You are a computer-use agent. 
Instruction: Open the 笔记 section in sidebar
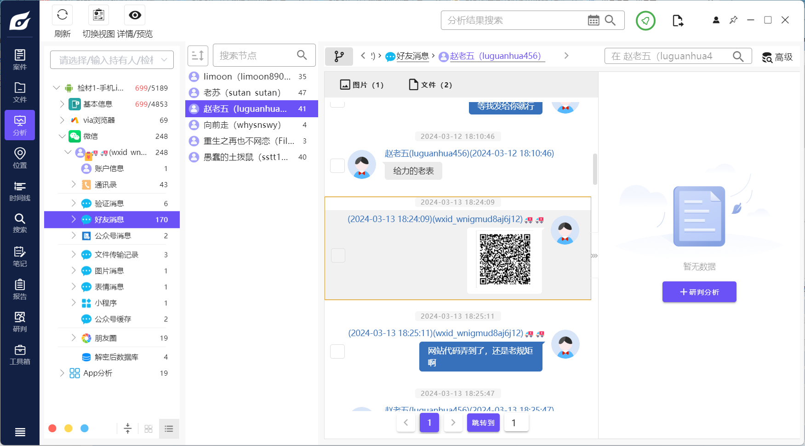(x=20, y=257)
